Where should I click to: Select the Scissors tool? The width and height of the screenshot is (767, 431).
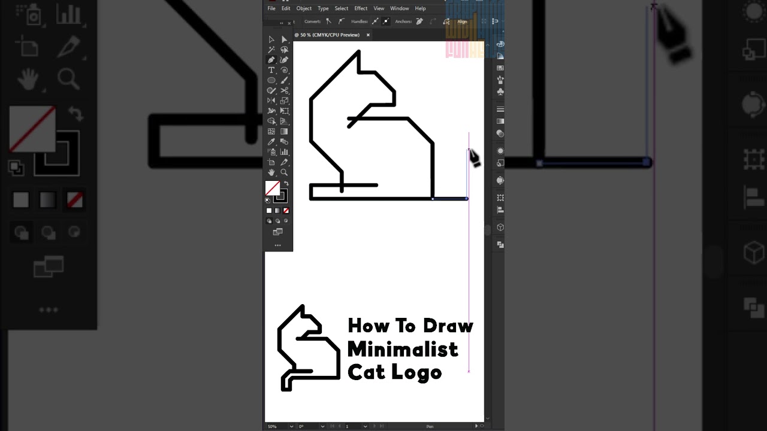click(284, 90)
